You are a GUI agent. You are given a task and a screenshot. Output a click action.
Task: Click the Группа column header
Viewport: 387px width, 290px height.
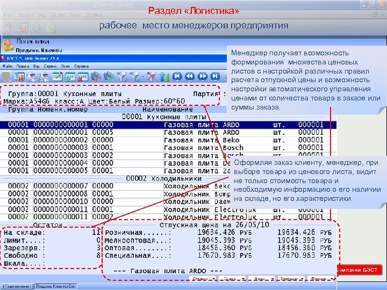tap(21, 110)
